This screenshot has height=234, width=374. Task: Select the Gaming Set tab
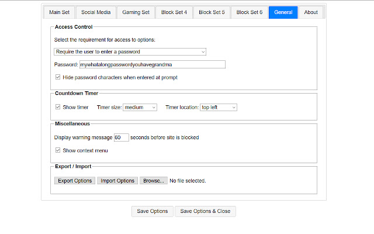[x=136, y=12]
